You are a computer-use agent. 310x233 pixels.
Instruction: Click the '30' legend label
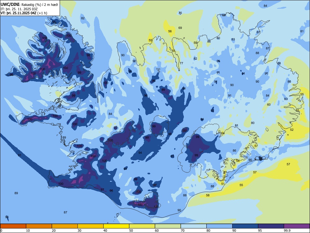tap(79, 231)
